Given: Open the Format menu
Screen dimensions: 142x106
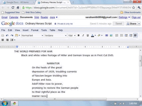Looking at the screenshot, I should 35,30.
